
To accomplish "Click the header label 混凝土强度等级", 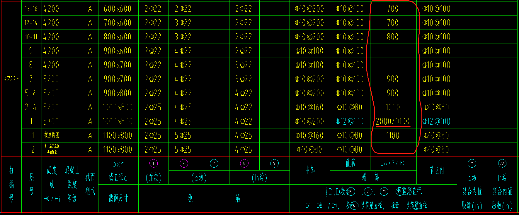I will (x=72, y=184).
